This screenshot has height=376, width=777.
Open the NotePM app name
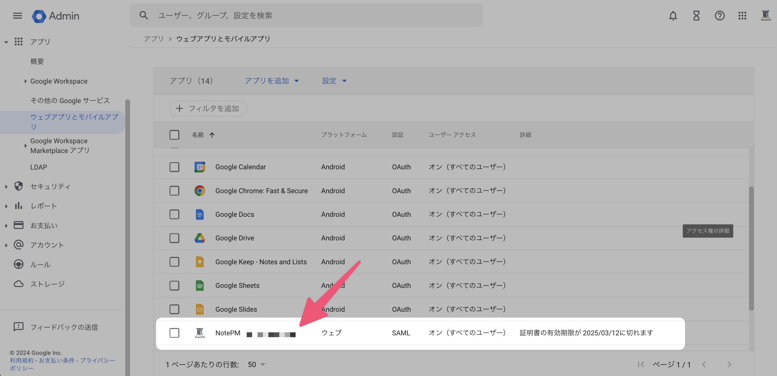pos(228,333)
